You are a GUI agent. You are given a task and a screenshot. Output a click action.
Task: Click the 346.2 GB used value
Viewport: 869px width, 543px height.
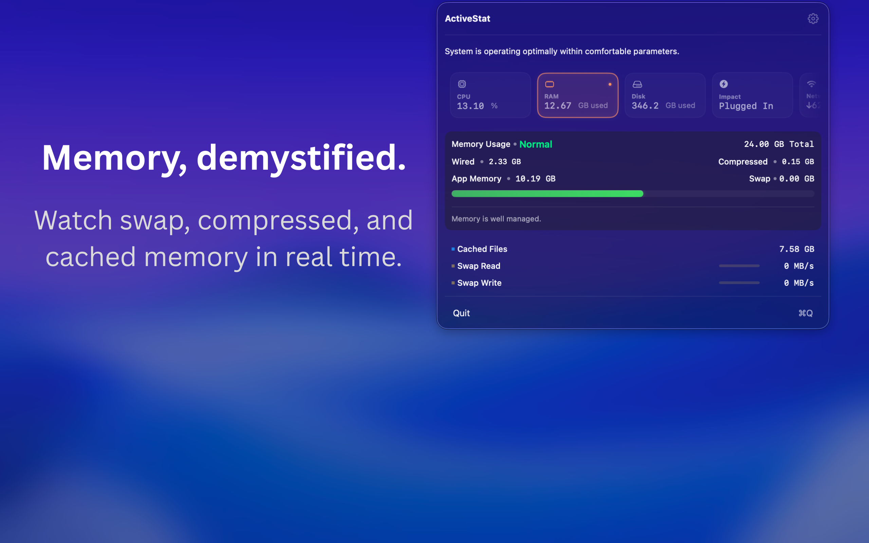[663, 106]
